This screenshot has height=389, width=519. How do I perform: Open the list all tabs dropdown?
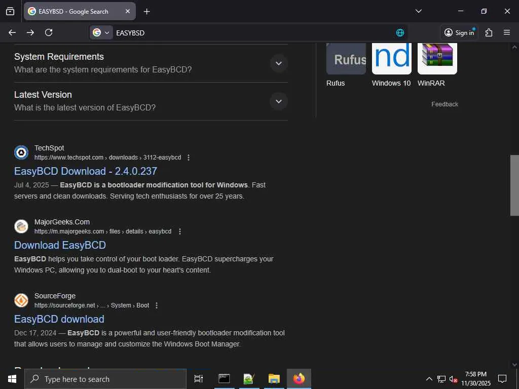[x=418, y=11]
